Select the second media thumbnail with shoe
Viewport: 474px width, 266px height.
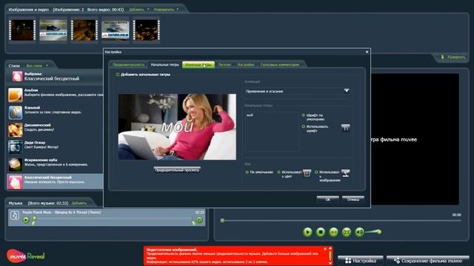tap(53, 30)
